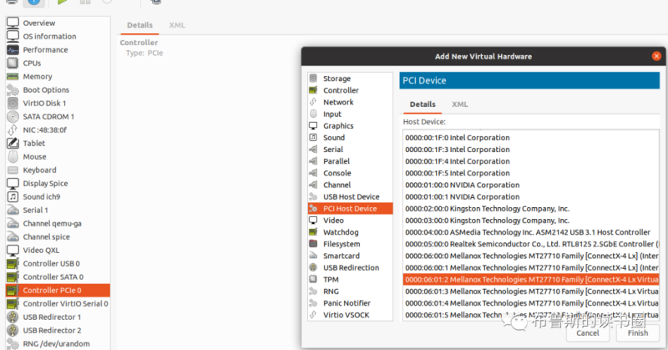Click the TPM hardware icon
Screen dimensions: 668x350
click(x=313, y=279)
